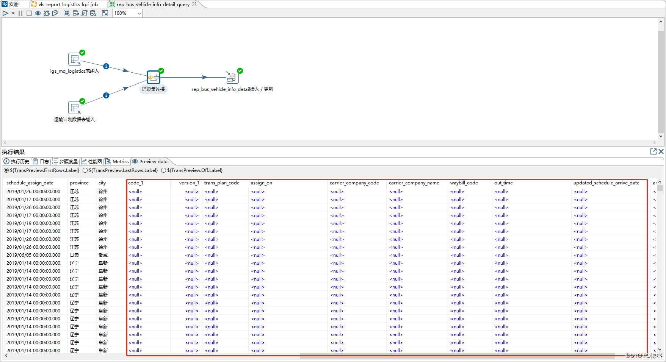Open the Metrics tab
The height and width of the screenshot is (362, 666).
click(117, 161)
